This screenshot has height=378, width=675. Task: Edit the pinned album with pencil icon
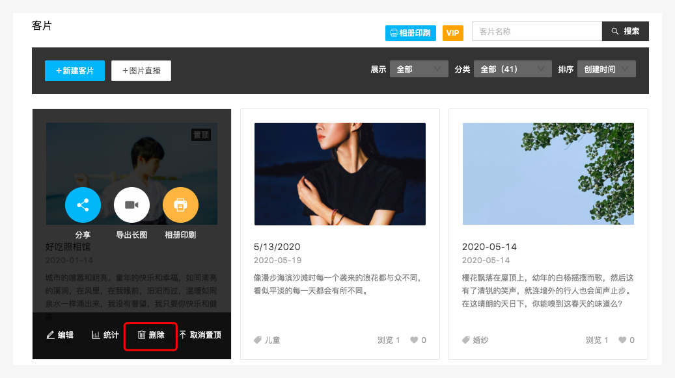click(x=60, y=335)
